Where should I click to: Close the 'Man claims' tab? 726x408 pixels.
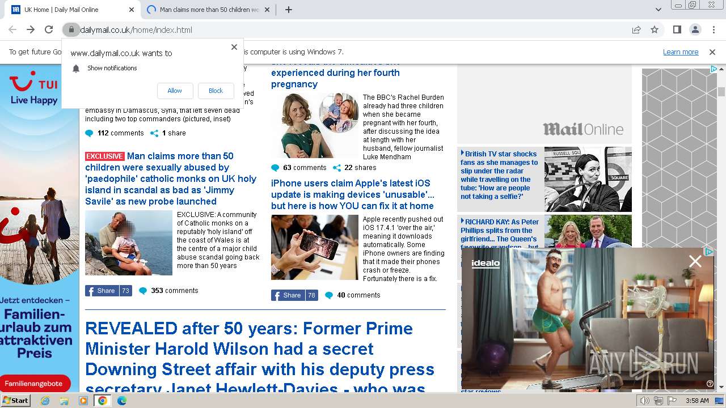[x=268, y=10]
